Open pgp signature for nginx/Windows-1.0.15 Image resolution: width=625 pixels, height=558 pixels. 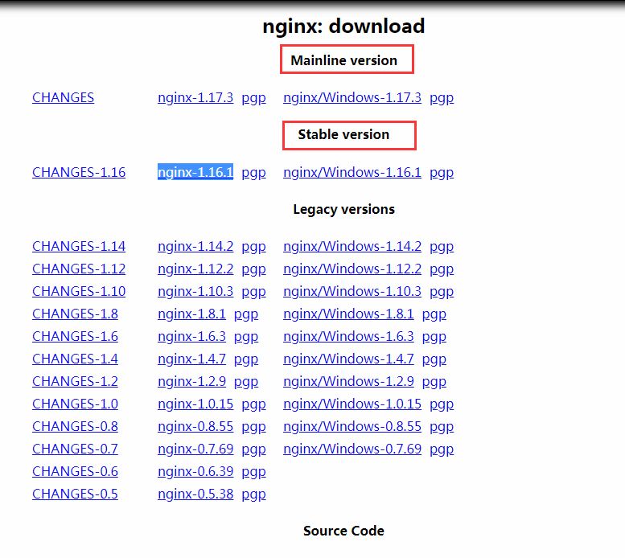pyautogui.click(x=442, y=404)
